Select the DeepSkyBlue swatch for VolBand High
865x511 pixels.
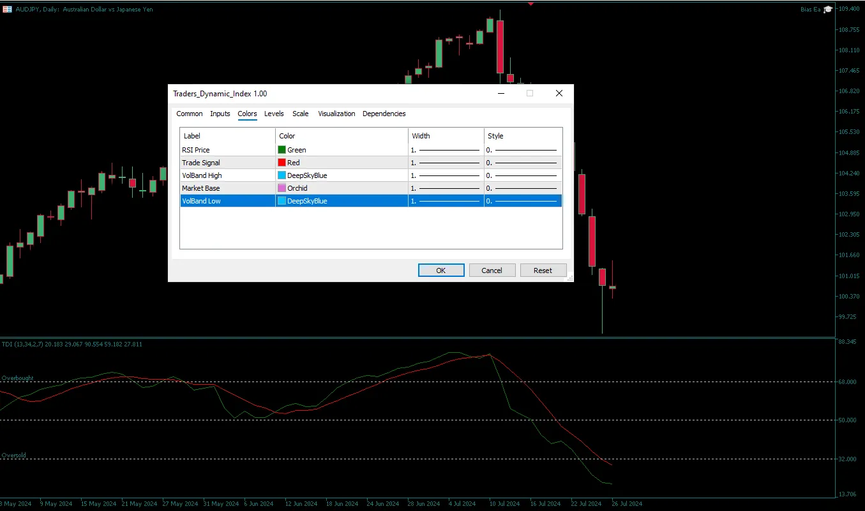tap(282, 175)
